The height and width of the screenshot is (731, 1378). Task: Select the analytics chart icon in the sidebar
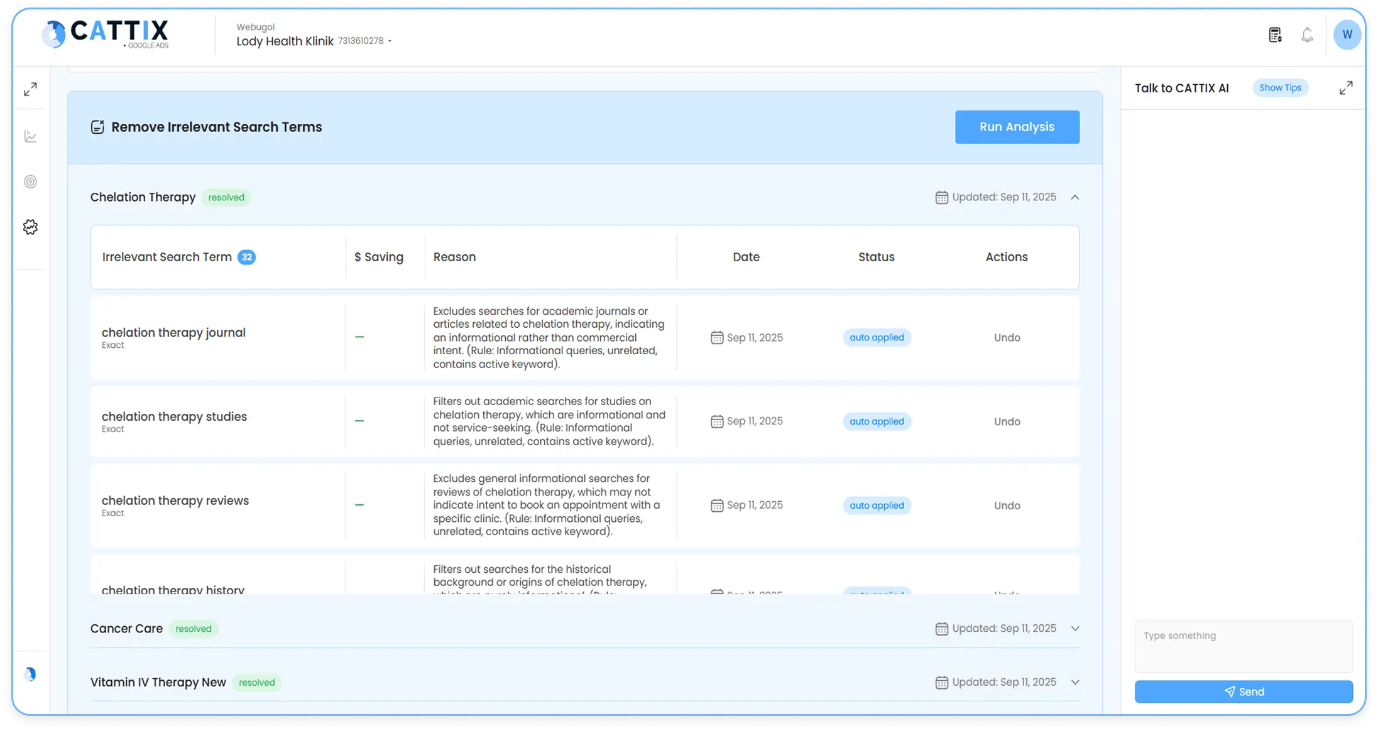[x=30, y=136]
